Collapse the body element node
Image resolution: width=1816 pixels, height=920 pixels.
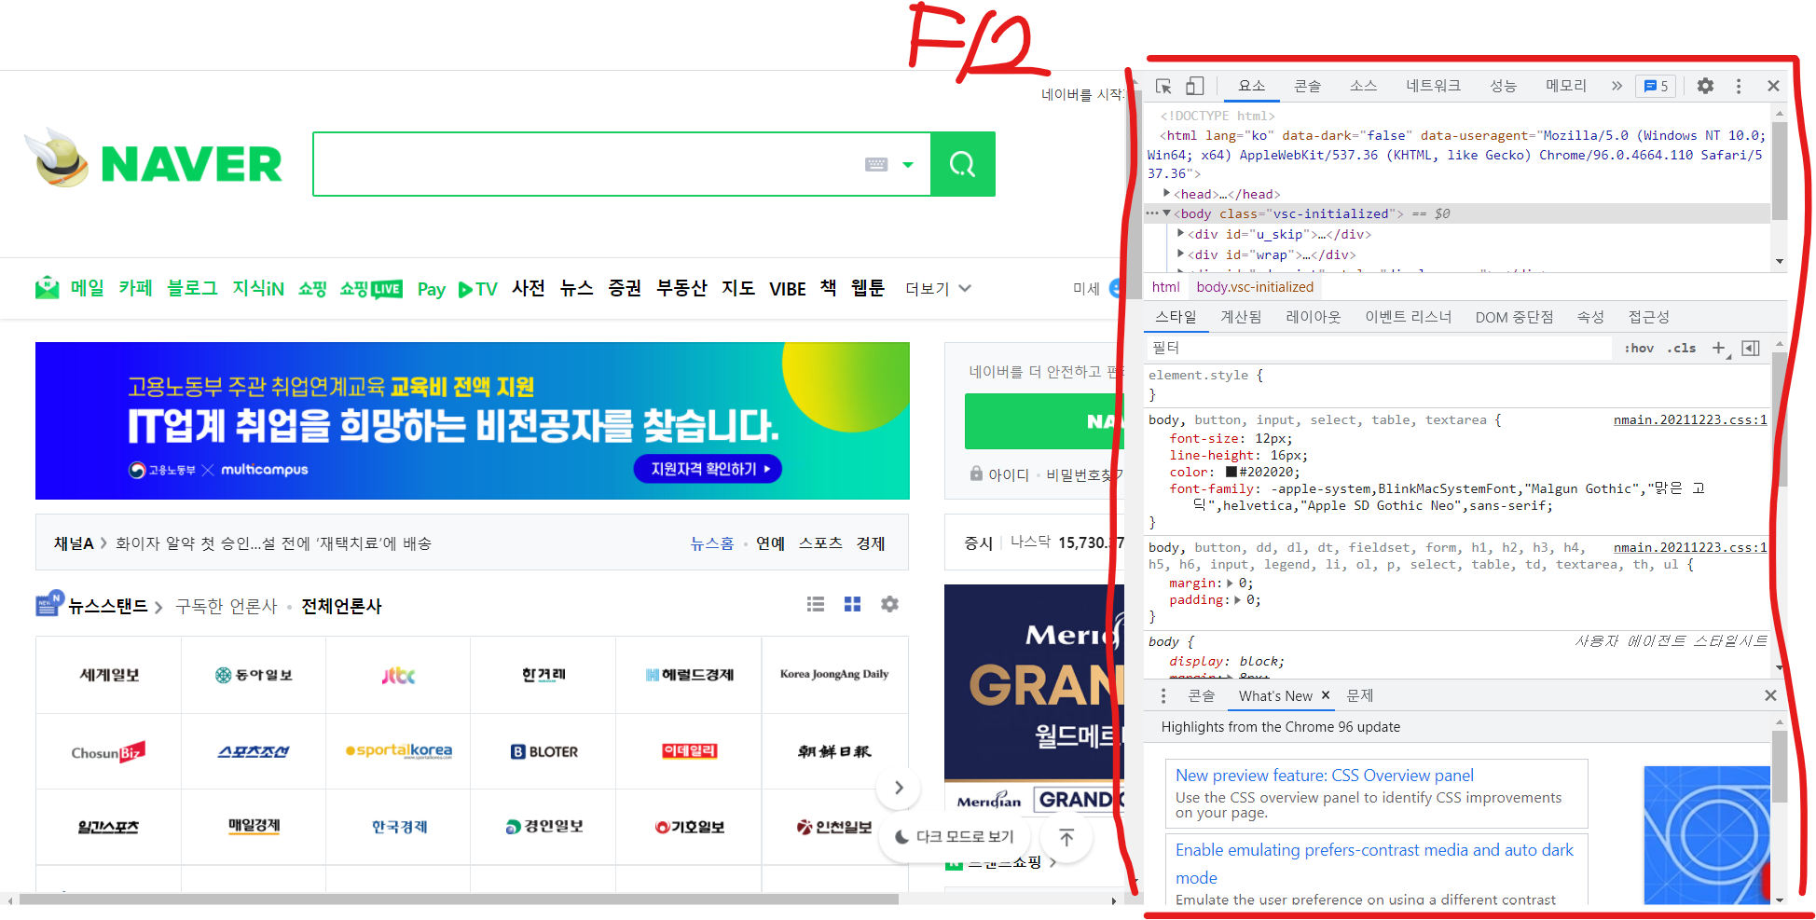click(1166, 213)
